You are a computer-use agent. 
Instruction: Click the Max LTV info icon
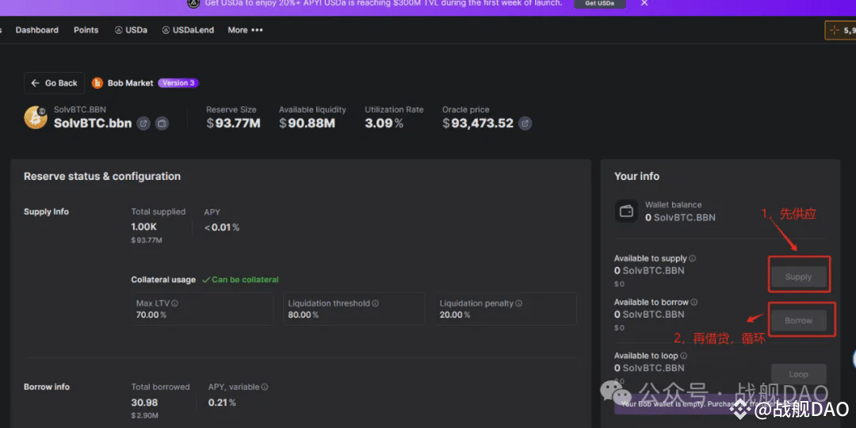[x=174, y=304]
